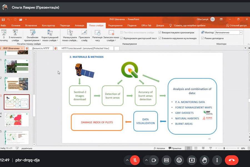
Task: Select slide 4 thumbnail with red map
Action: pyautogui.click(x=17, y=119)
